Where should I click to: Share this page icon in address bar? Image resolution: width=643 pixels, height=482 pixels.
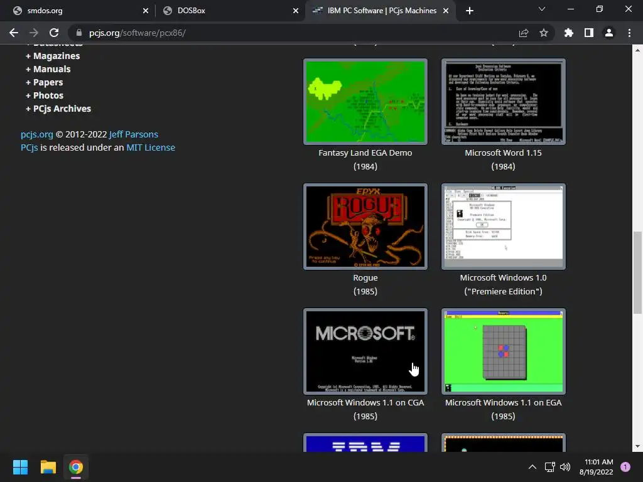(x=524, y=33)
